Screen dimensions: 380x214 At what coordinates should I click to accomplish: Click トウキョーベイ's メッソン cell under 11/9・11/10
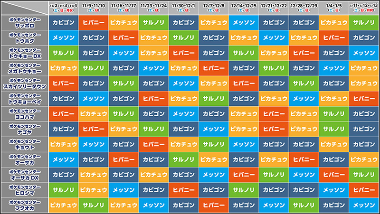[94, 99]
